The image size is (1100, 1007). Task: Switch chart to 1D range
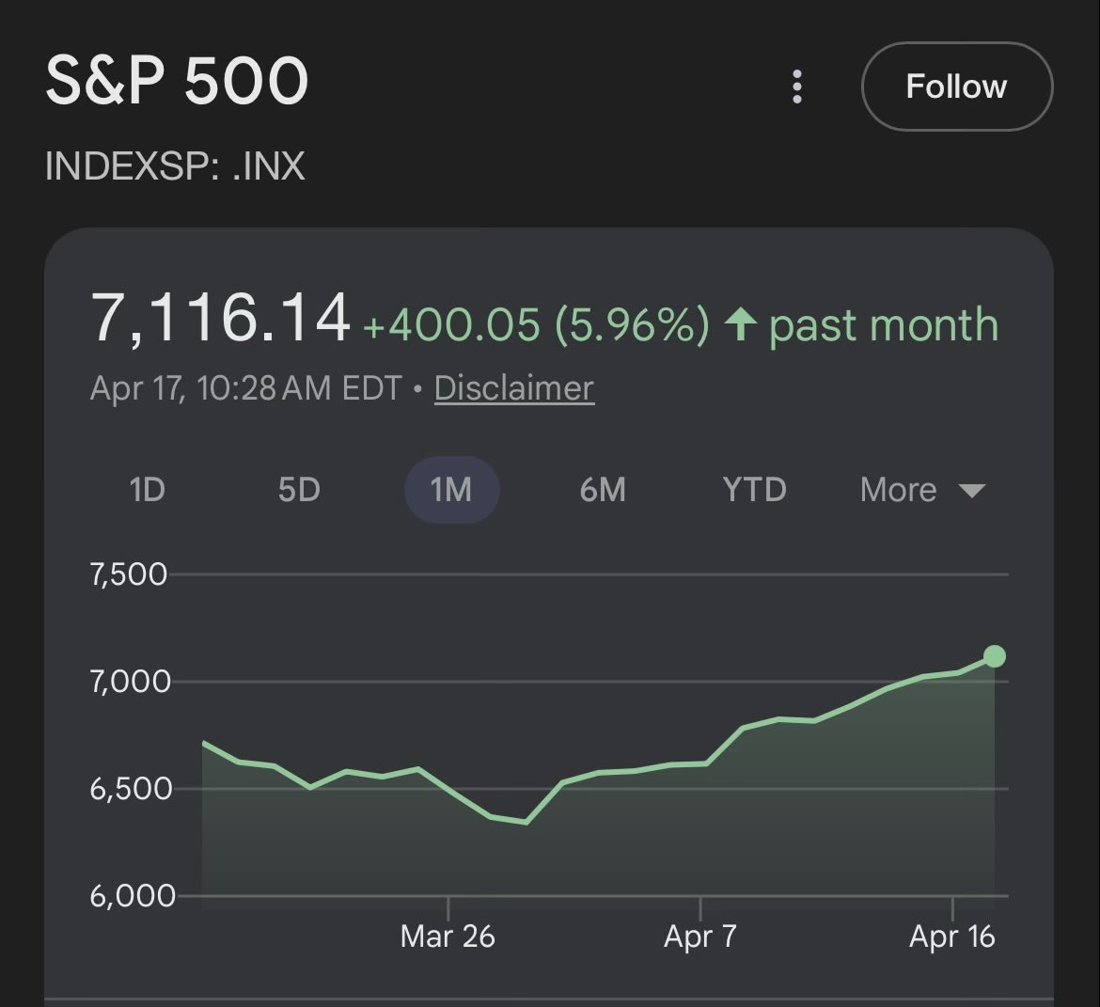[147, 490]
